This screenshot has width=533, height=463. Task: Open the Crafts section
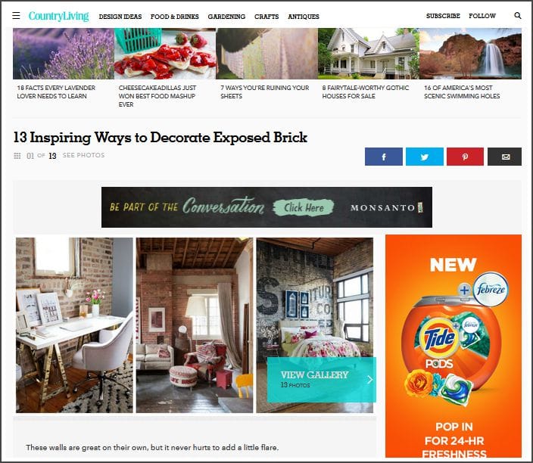[x=266, y=17]
